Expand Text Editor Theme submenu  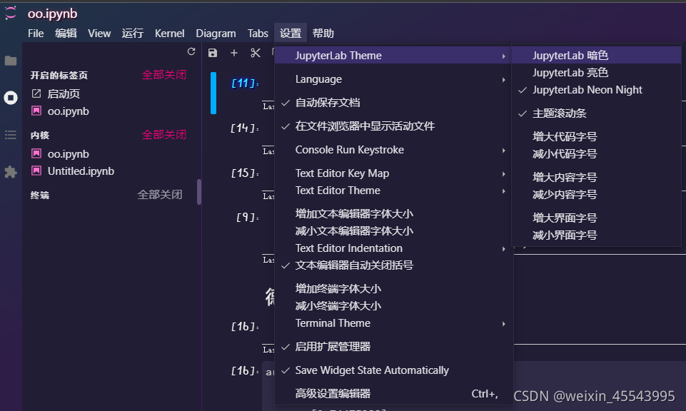click(x=394, y=191)
